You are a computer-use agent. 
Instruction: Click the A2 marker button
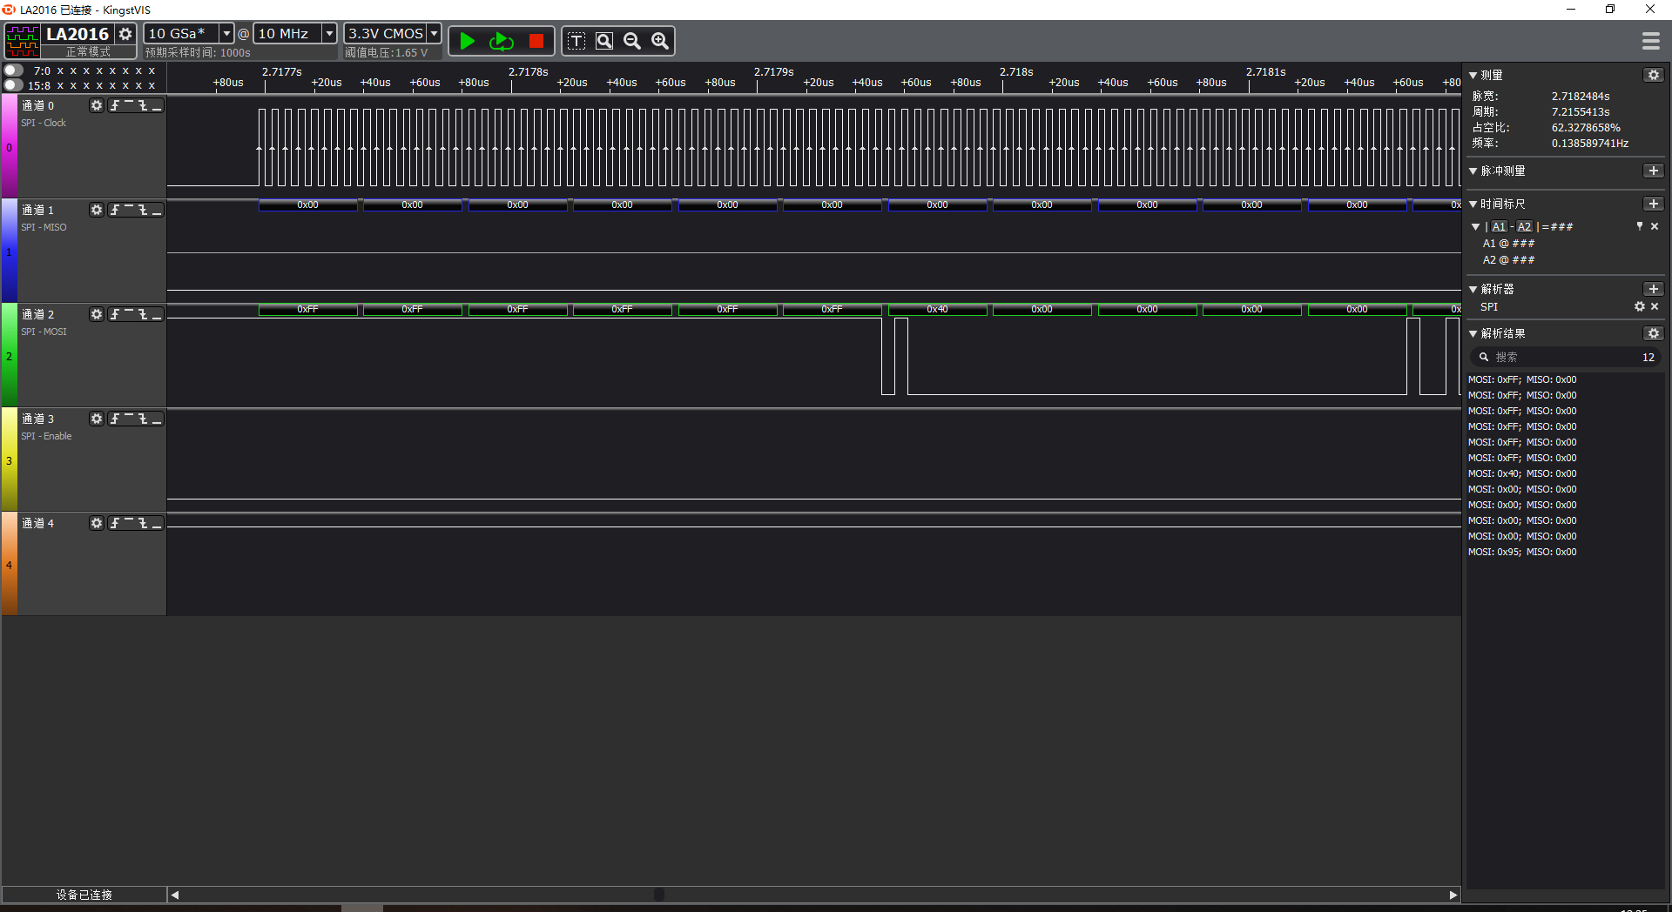pyautogui.click(x=1525, y=226)
